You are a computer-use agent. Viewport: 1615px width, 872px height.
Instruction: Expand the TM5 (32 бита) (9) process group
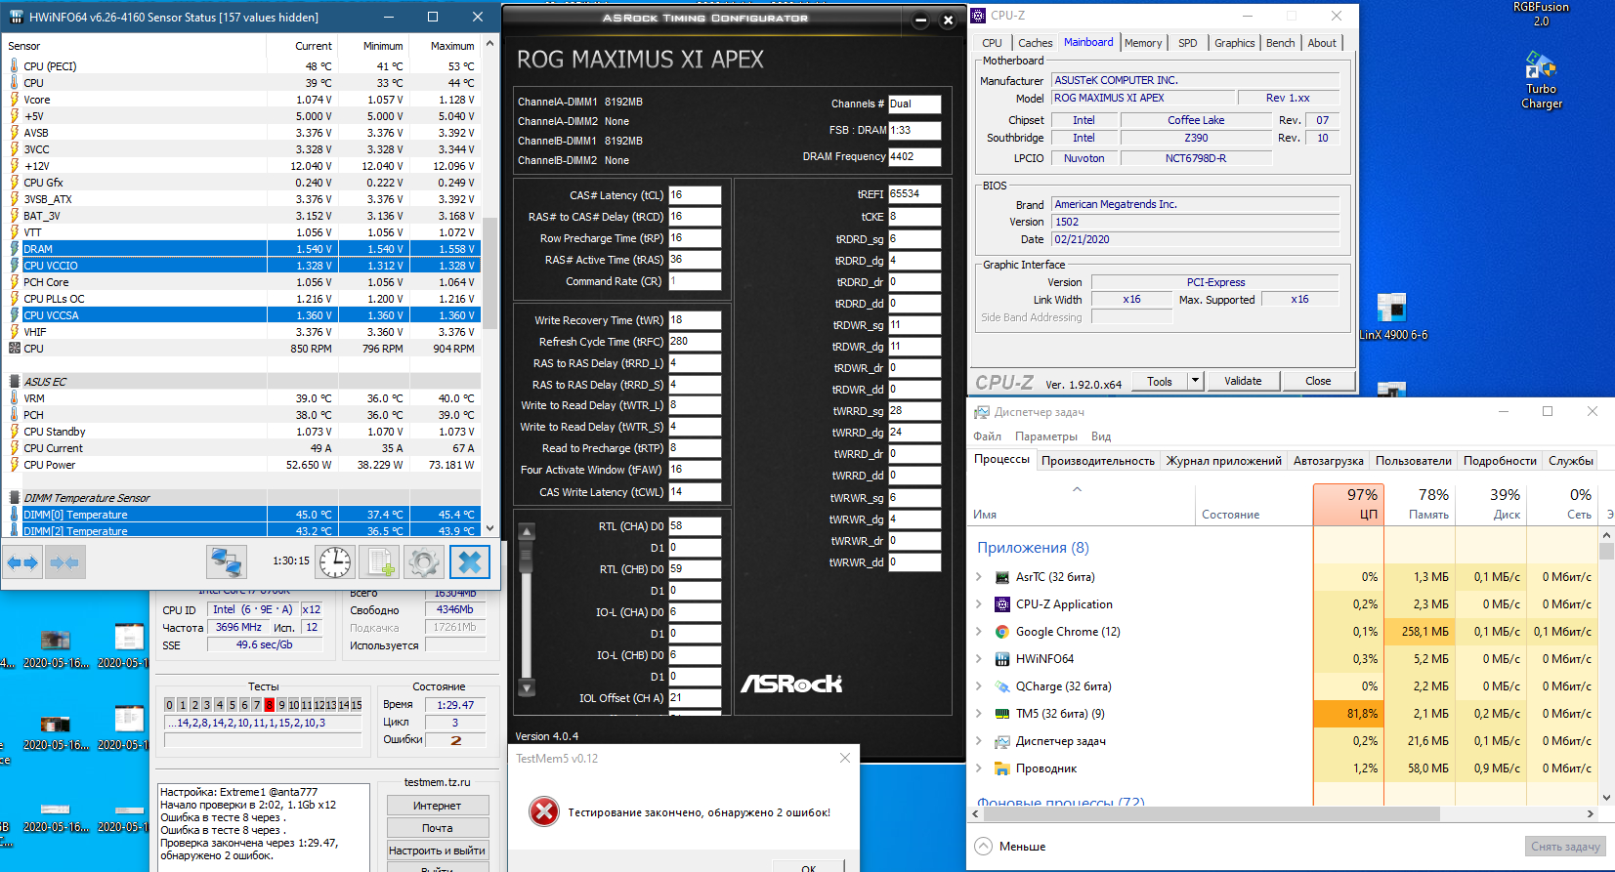point(979,714)
